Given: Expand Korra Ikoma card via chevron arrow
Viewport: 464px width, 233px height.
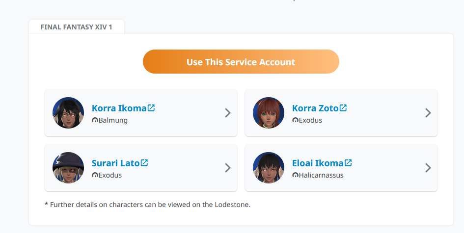Looking at the screenshot, I should tap(227, 113).
